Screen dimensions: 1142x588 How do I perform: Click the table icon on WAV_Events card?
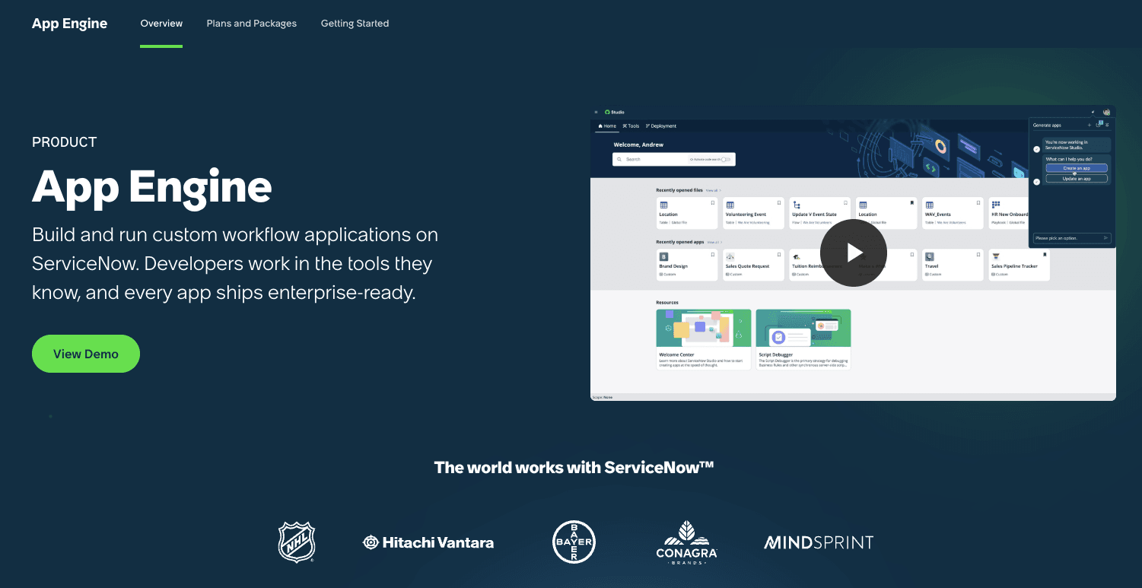(x=929, y=205)
